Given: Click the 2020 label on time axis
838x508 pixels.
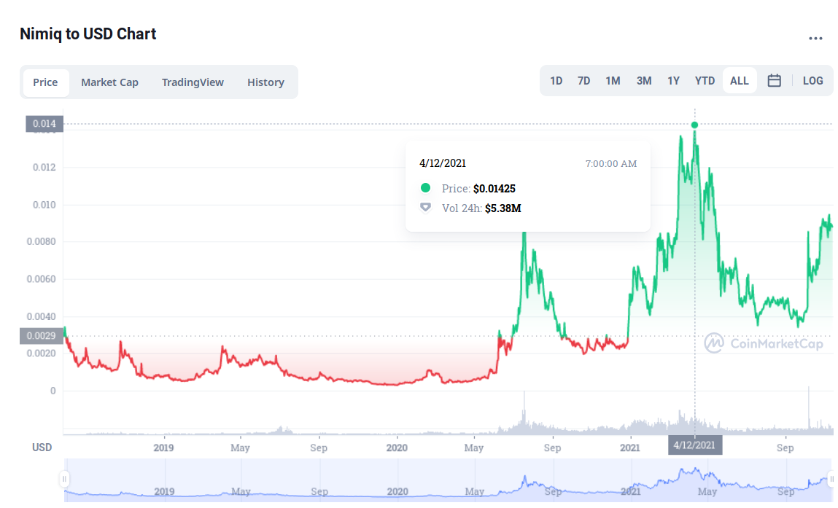Looking at the screenshot, I should [397, 448].
